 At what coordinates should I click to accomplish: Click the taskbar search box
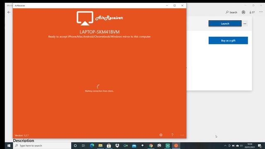click(42, 146)
